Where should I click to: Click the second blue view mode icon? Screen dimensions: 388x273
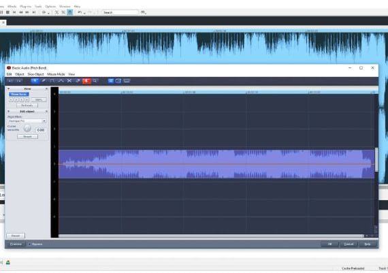pos(118,81)
